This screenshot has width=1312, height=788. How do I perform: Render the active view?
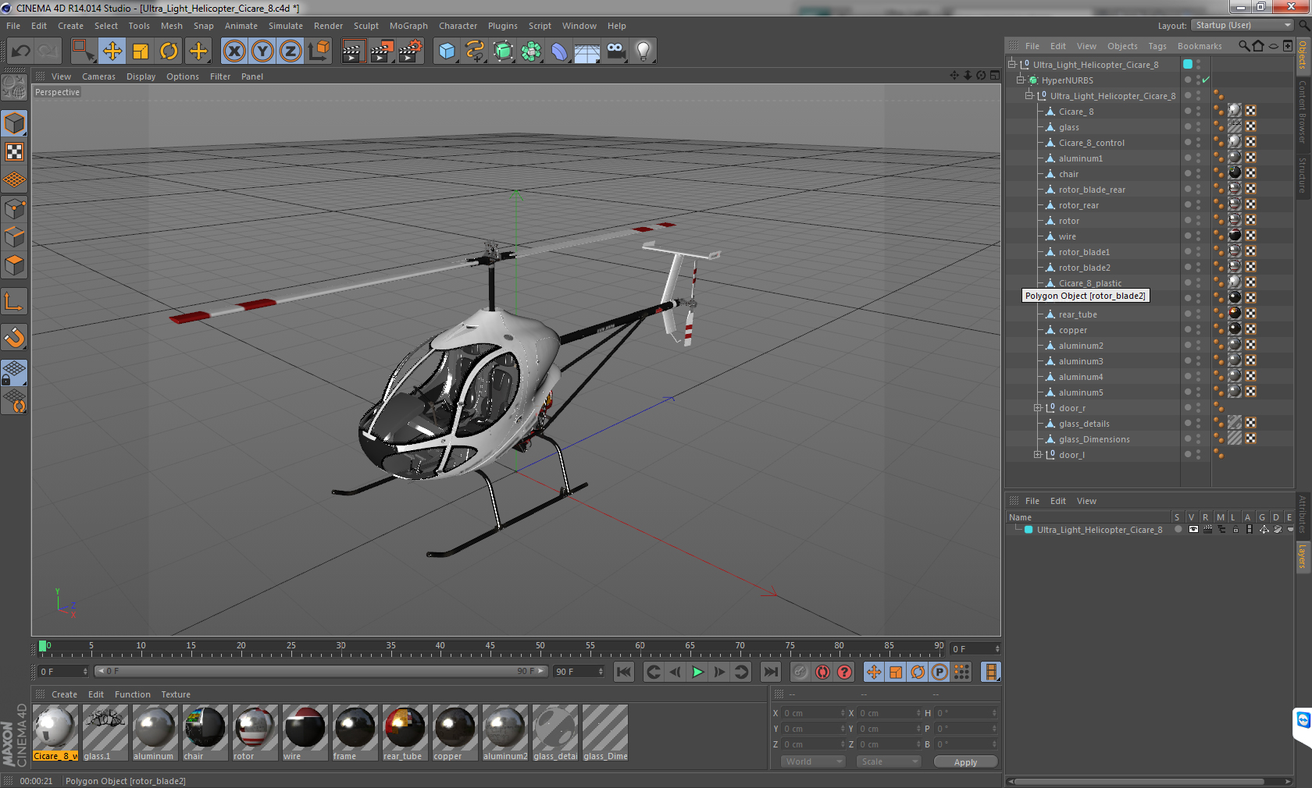[x=353, y=51]
